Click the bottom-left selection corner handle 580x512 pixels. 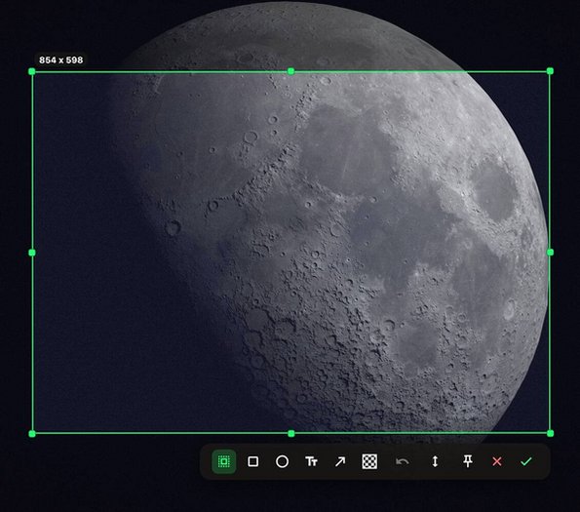(x=32, y=433)
